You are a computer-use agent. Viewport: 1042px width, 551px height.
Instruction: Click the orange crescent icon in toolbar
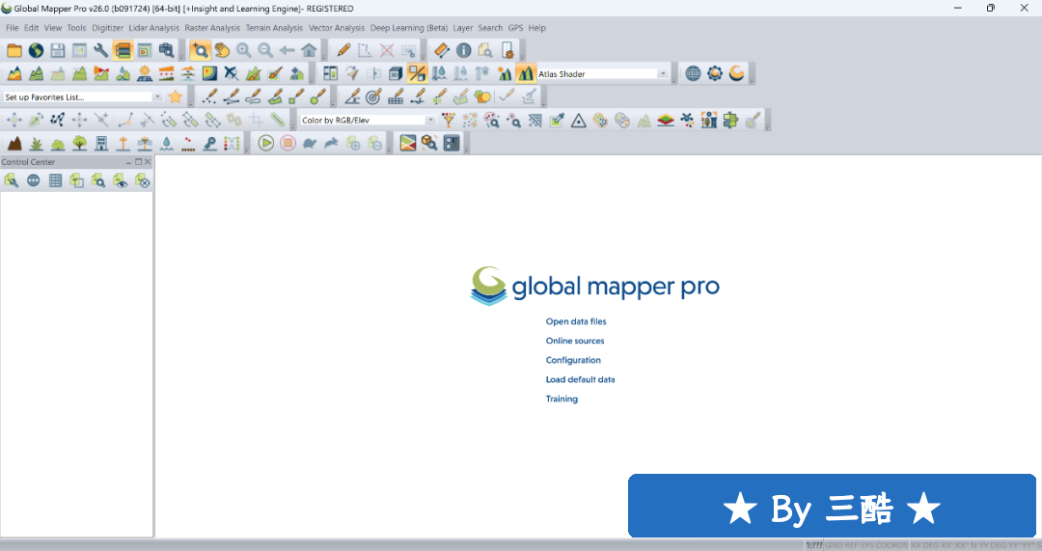pyautogui.click(x=736, y=73)
